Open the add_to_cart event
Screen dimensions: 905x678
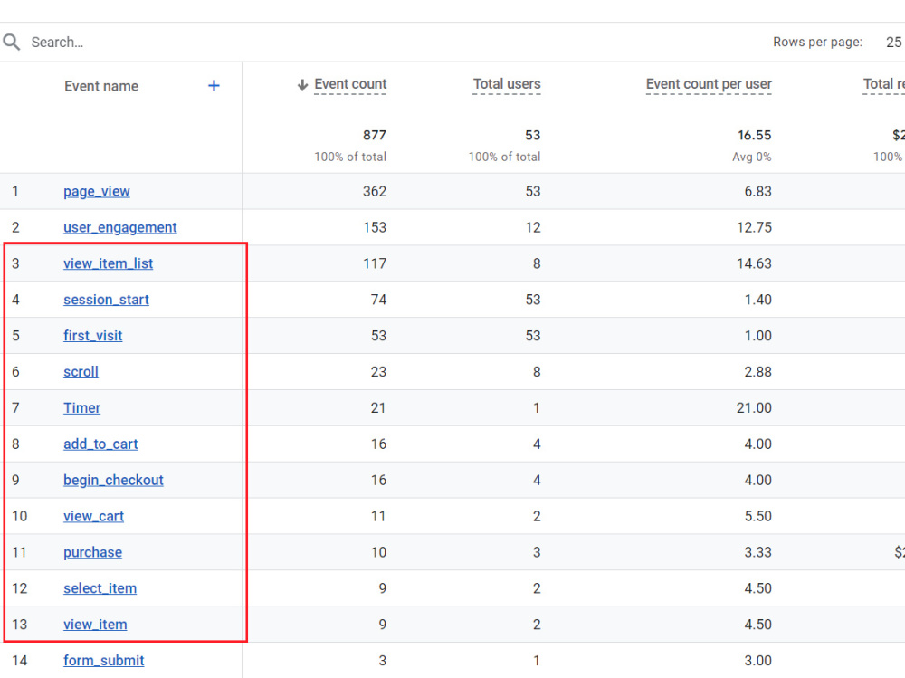point(101,444)
